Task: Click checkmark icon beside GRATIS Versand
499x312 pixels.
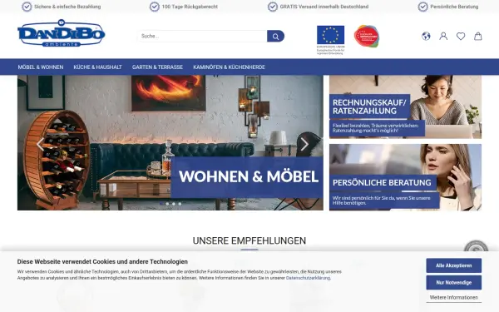Action: point(273,7)
